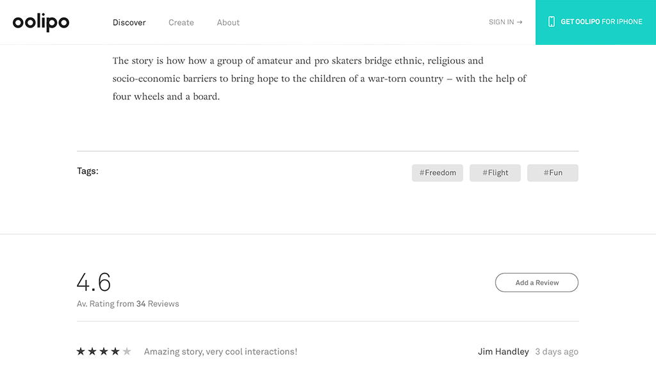Click the 34 Reviews count text
This screenshot has width=656, height=369.
pyautogui.click(x=158, y=304)
